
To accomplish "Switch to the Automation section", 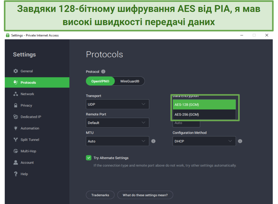I will click(x=37, y=128).
